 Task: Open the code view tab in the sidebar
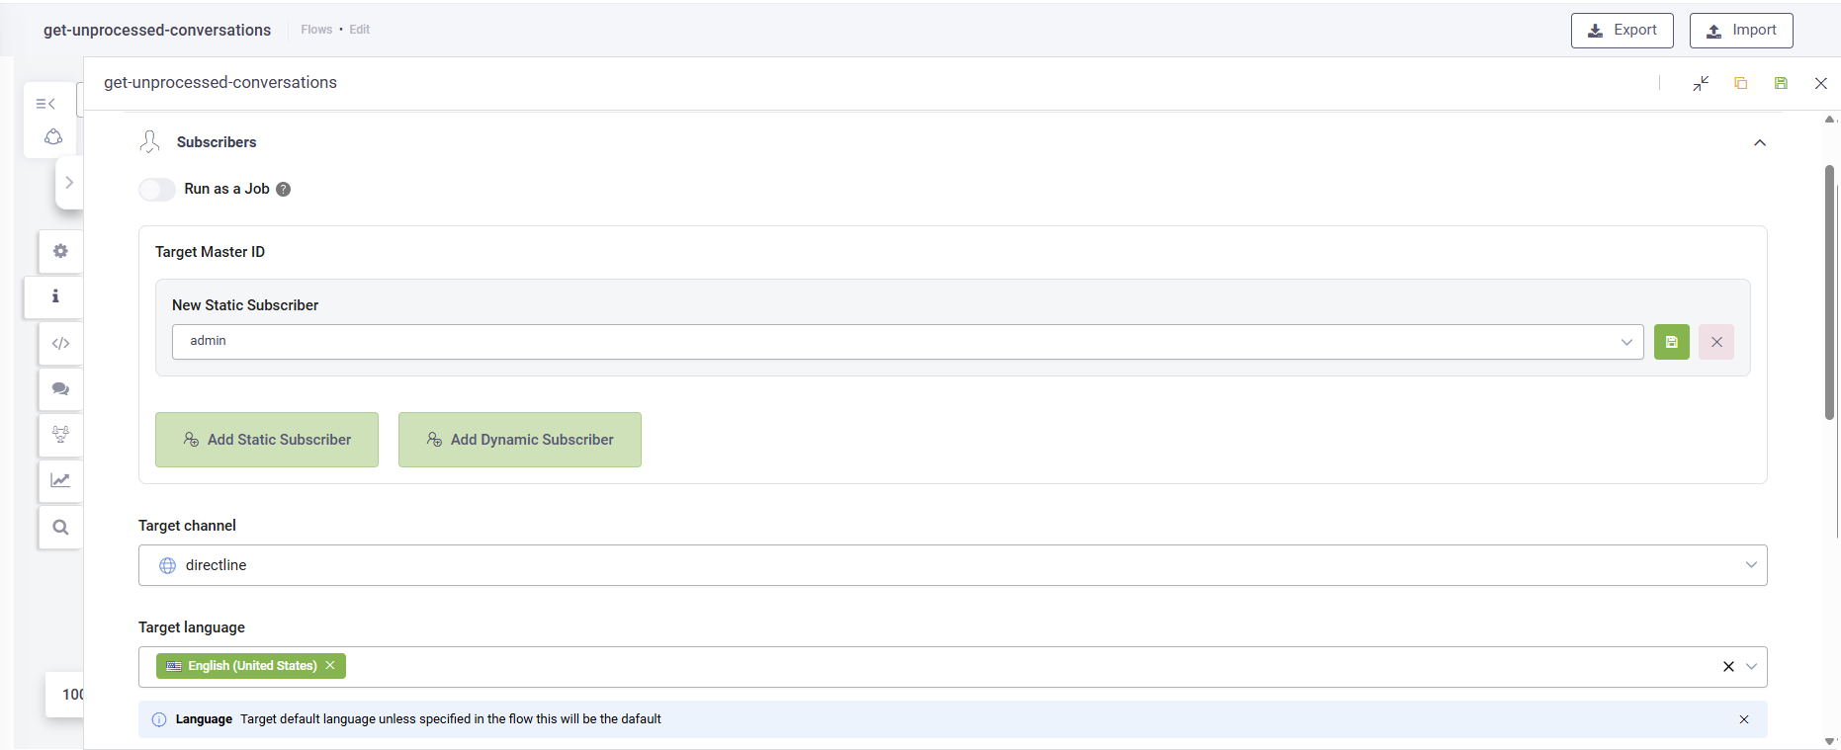click(x=60, y=343)
